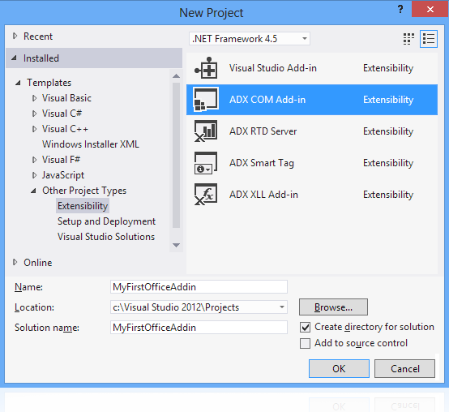Select the Extensibility tree item
The image size is (449, 412).
83,206
